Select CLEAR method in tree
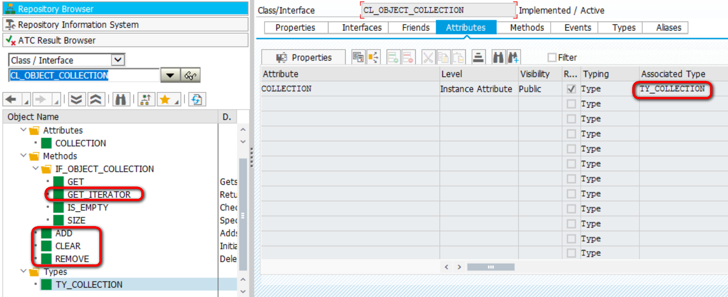Viewport: 728px width, 297px height. (x=68, y=246)
